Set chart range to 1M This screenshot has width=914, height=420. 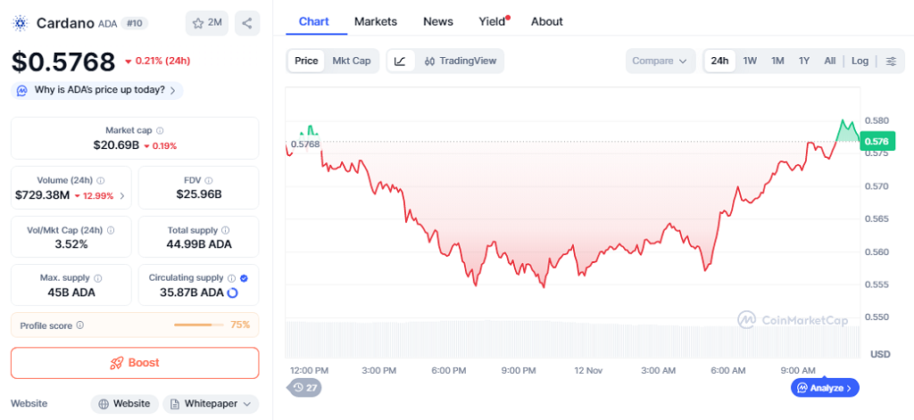(777, 62)
